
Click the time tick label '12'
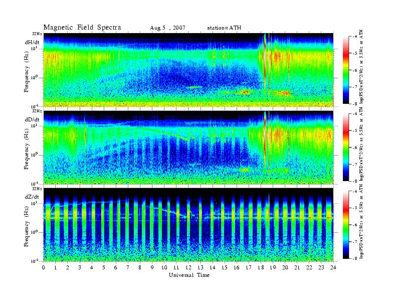188,267
